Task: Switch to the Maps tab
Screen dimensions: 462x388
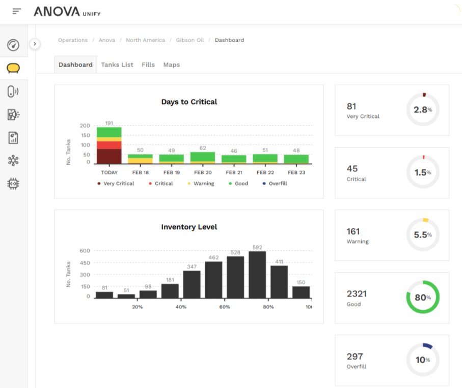Action: (x=172, y=65)
